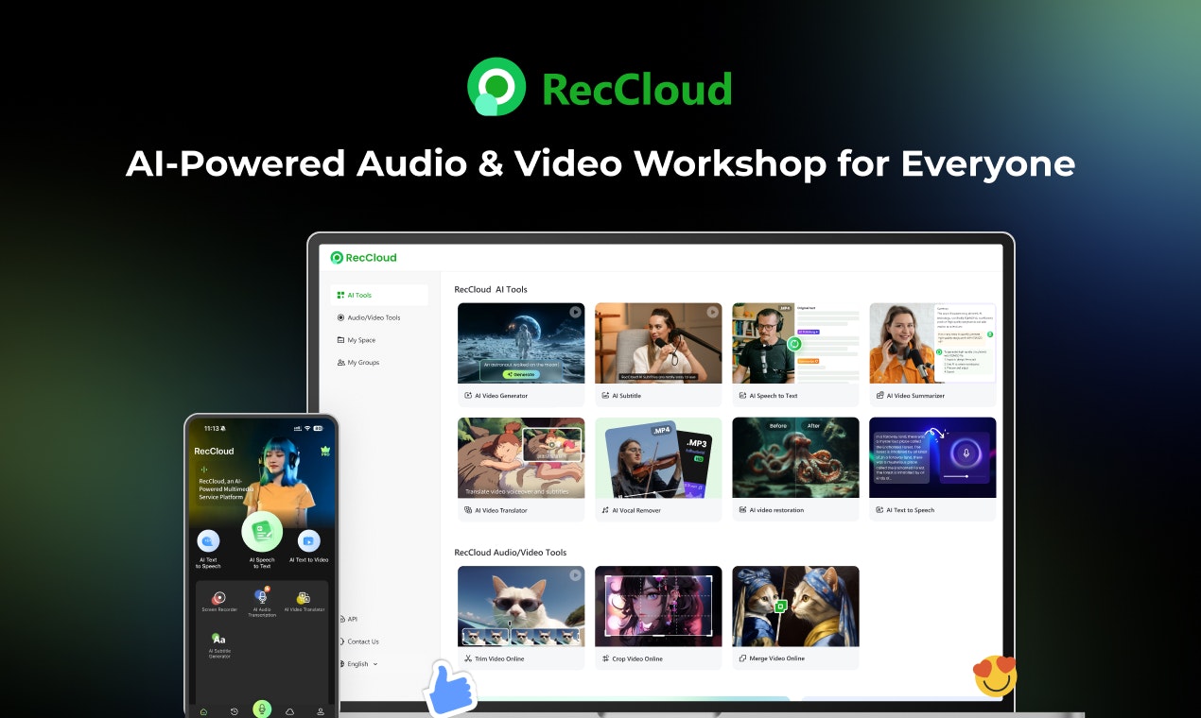
Task: Tap Home tab in phone bottom bar
Action: coord(203,711)
